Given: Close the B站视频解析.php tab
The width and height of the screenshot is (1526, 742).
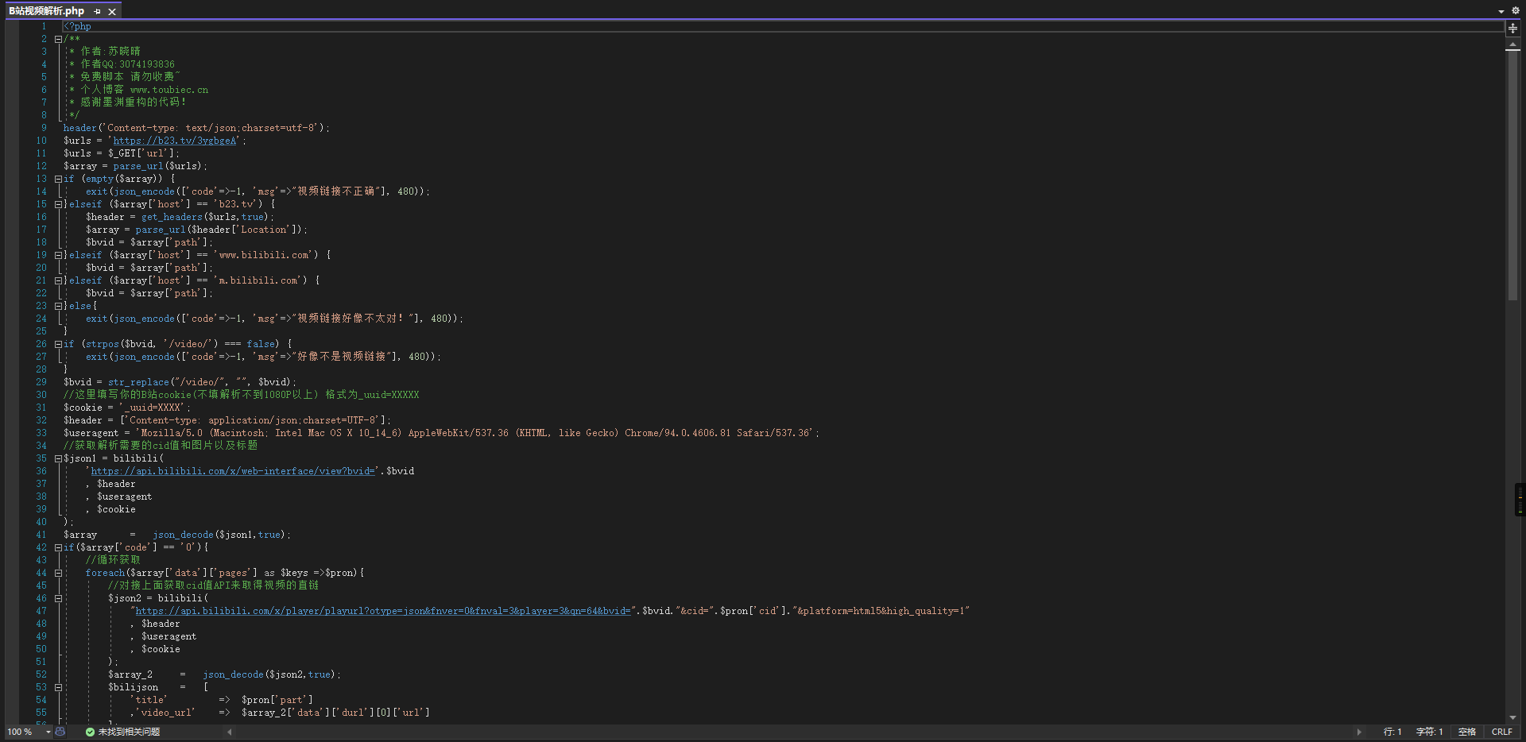Looking at the screenshot, I should tap(112, 11).
